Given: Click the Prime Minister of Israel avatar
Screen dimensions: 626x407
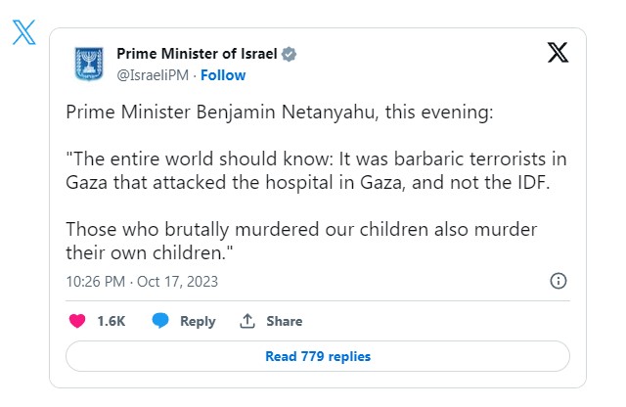Looking at the screenshot, I should [x=89, y=64].
